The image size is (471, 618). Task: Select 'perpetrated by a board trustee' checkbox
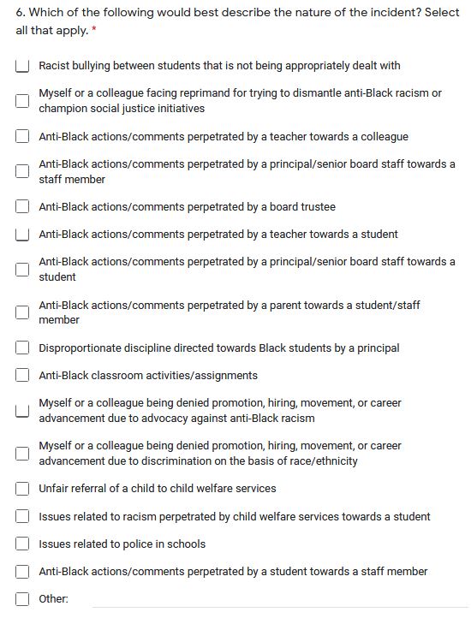pyautogui.click(x=22, y=206)
